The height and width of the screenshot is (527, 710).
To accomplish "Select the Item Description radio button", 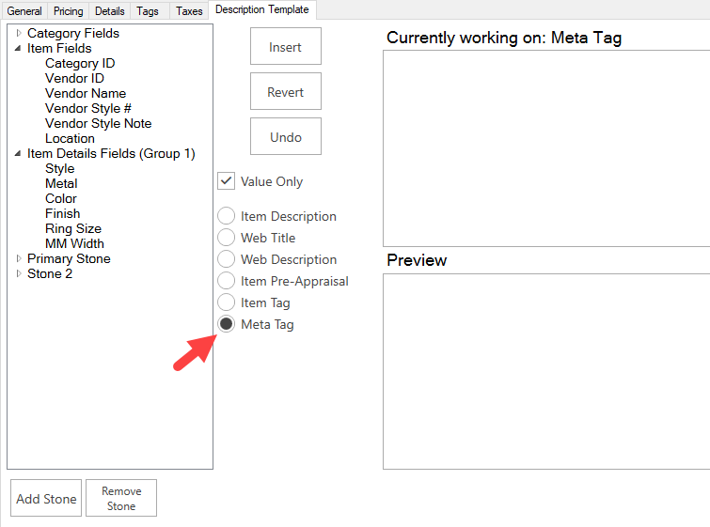I will point(227,216).
